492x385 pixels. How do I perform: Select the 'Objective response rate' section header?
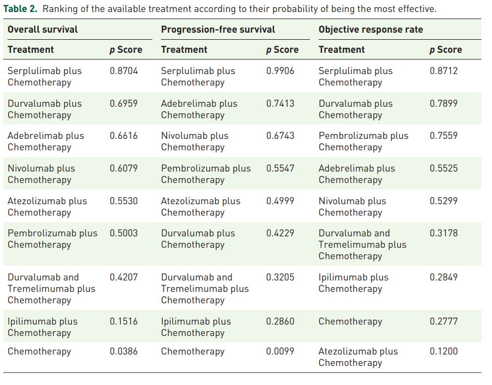(370, 29)
